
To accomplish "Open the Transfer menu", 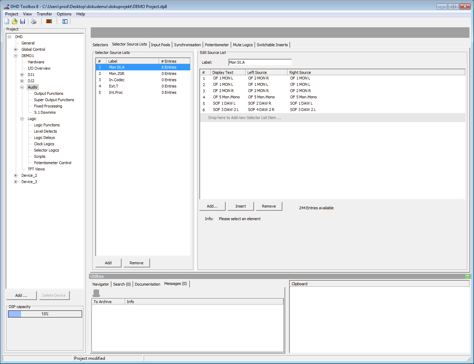I will tap(44, 14).
